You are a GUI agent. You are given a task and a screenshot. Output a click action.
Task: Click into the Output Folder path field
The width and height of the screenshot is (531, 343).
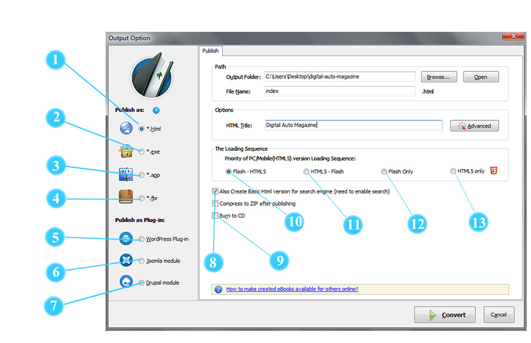tap(339, 77)
